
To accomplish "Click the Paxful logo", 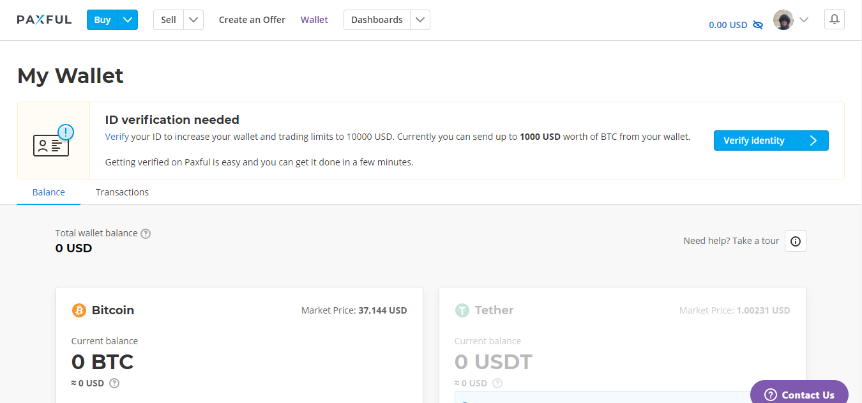I will 44,20.
